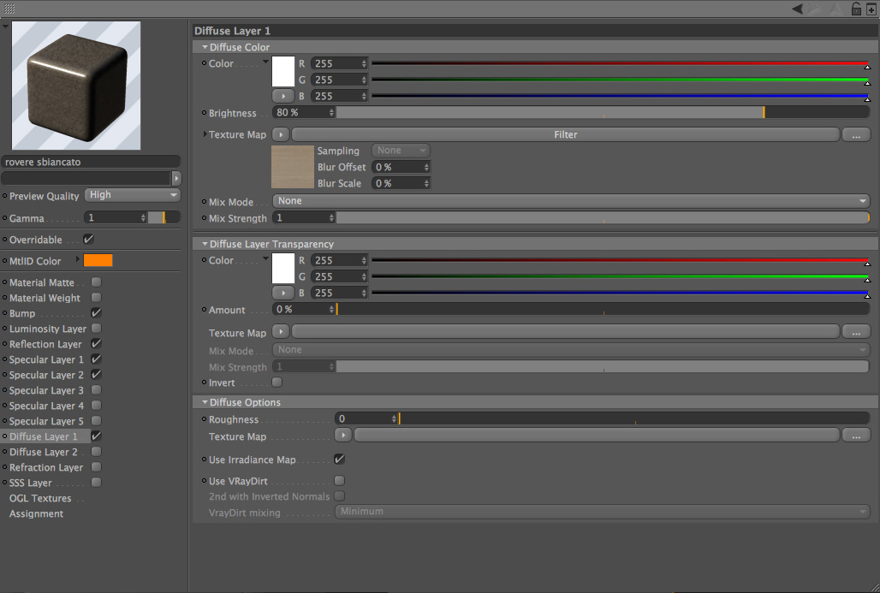Click material name field rovere sbiancato
This screenshot has height=593, width=880.
pyautogui.click(x=91, y=162)
